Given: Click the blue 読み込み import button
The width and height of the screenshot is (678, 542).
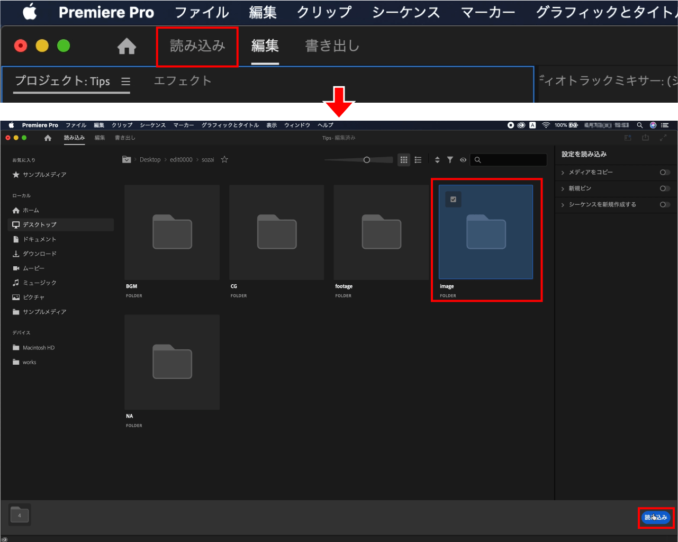Looking at the screenshot, I should click(656, 517).
